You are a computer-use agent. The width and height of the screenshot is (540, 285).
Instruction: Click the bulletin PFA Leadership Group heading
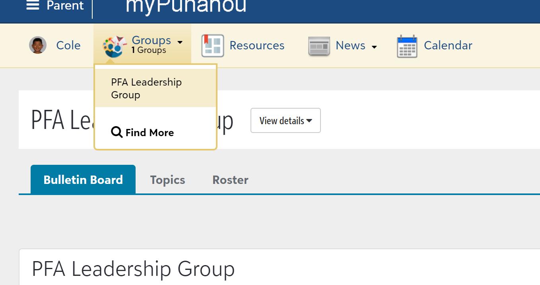(x=133, y=269)
